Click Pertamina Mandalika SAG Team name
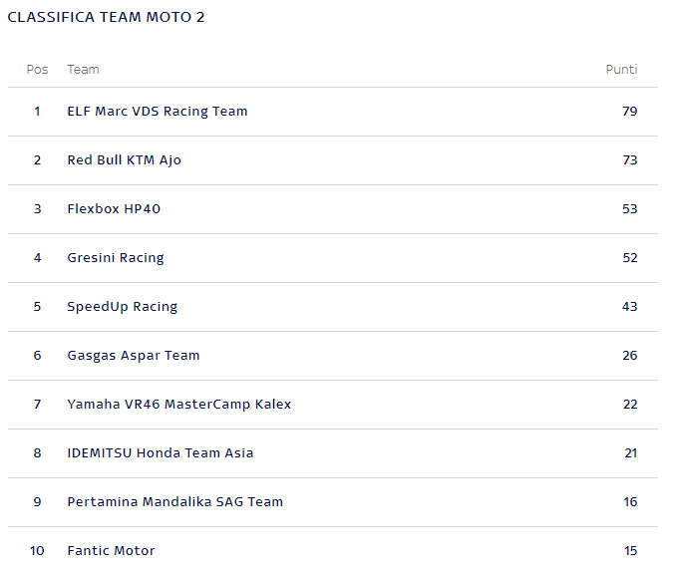This screenshot has height=575, width=674. (175, 502)
